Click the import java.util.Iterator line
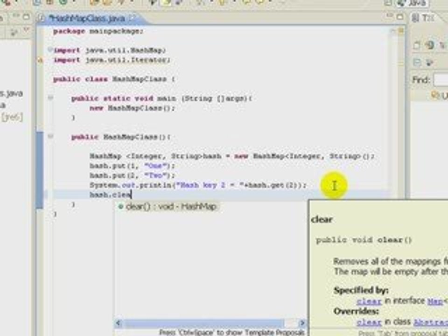Screen dimensions: 448x336 (112, 60)
